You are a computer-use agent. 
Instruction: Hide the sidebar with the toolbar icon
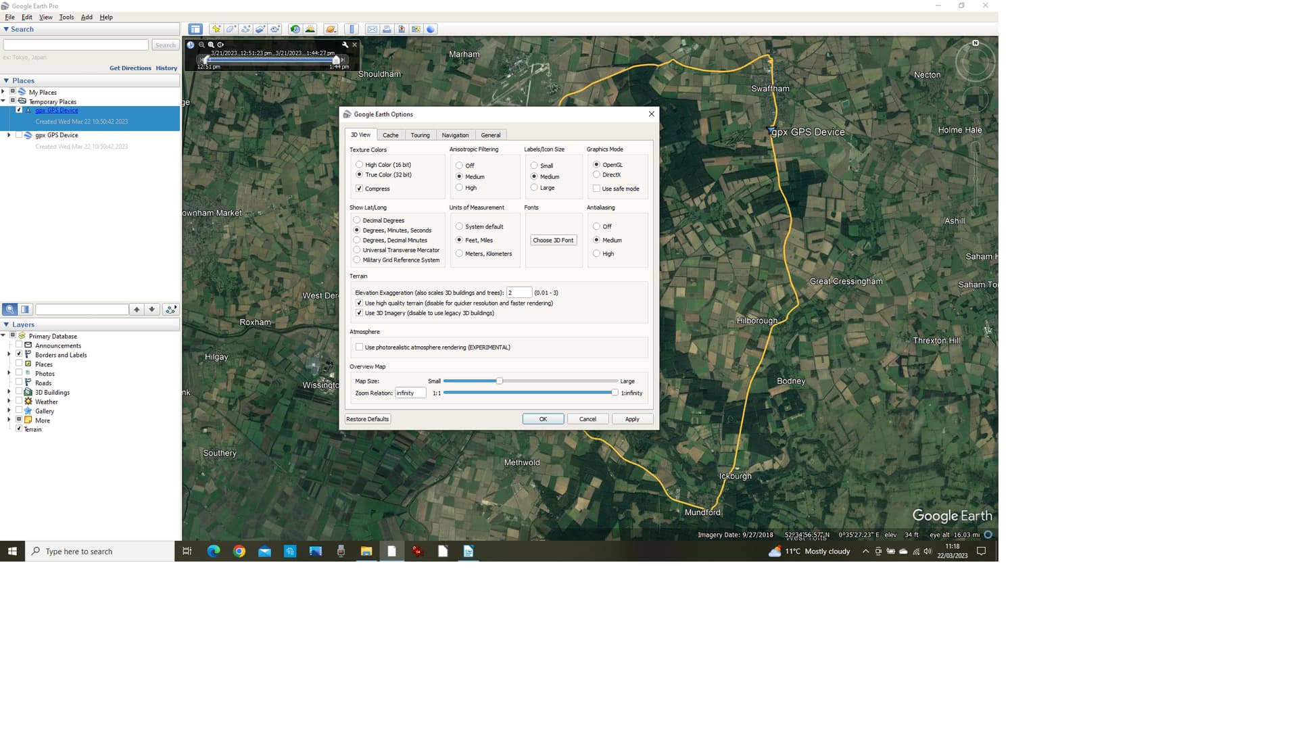click(195, 29)
